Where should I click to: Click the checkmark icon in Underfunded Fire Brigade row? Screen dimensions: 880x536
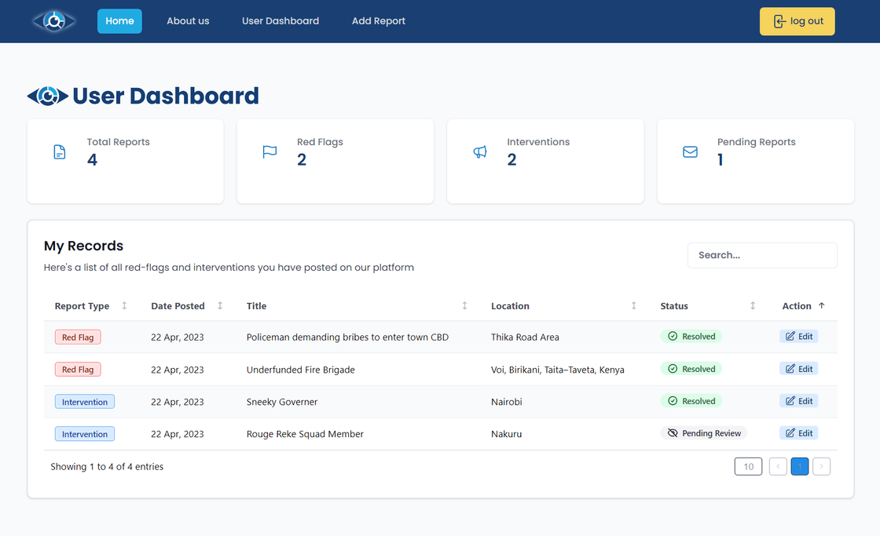(673, 369)
